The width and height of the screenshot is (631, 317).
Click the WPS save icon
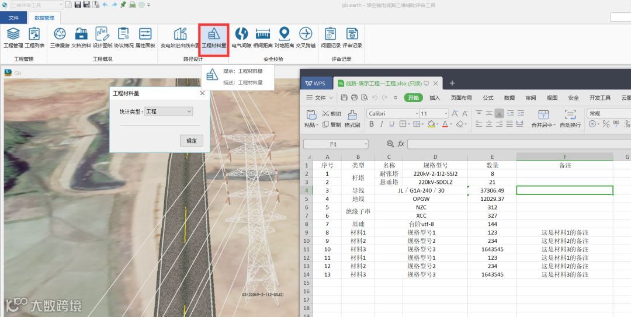point(344,97)
